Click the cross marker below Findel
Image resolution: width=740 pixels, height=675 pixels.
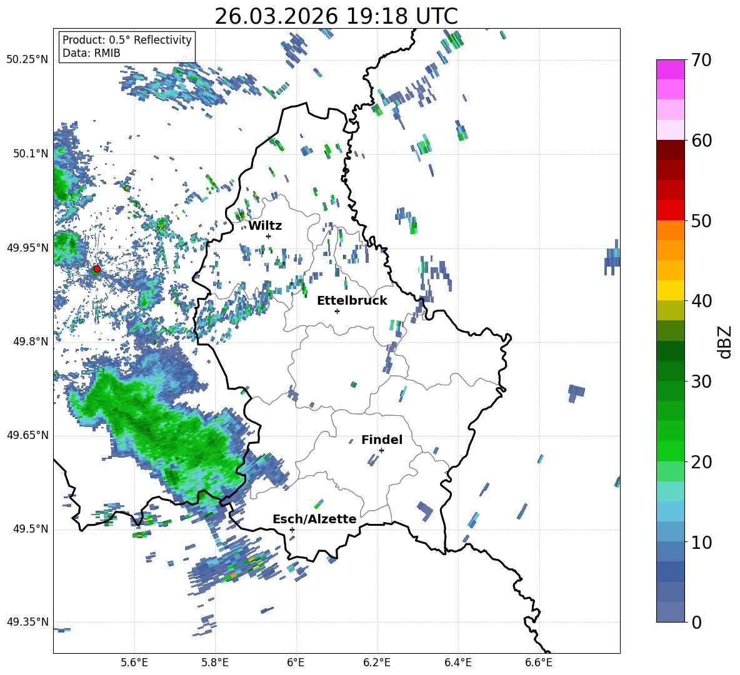381,451
